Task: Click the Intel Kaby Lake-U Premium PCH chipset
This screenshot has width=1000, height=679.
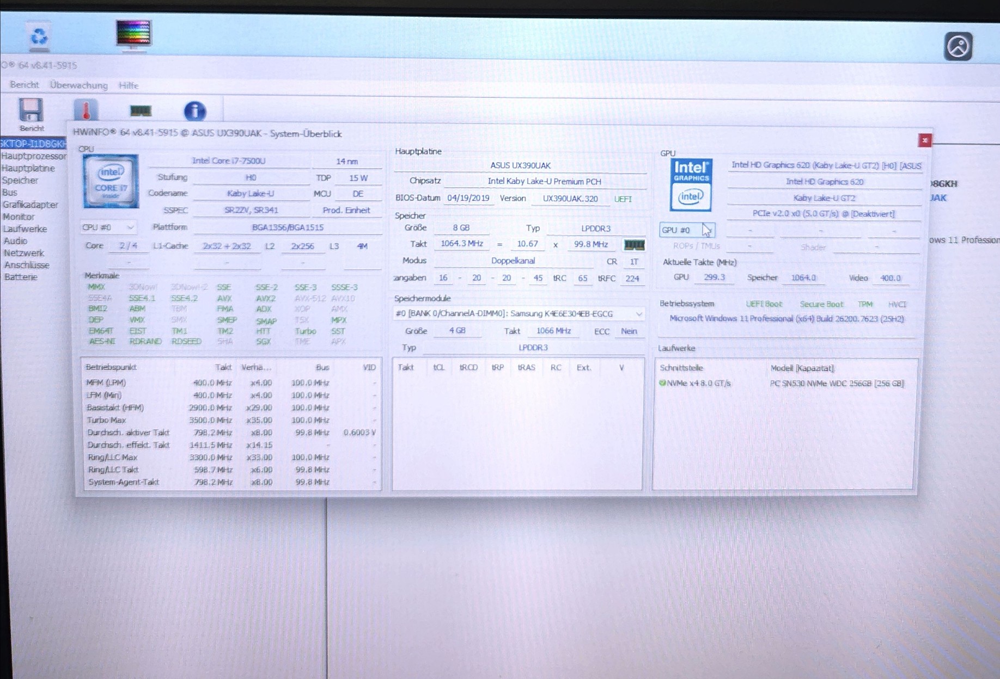Action: [x=544, y=181]
